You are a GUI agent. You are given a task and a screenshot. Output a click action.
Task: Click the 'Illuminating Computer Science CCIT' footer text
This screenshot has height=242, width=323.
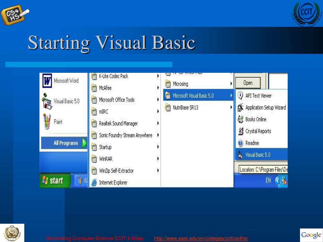(95, 239)
